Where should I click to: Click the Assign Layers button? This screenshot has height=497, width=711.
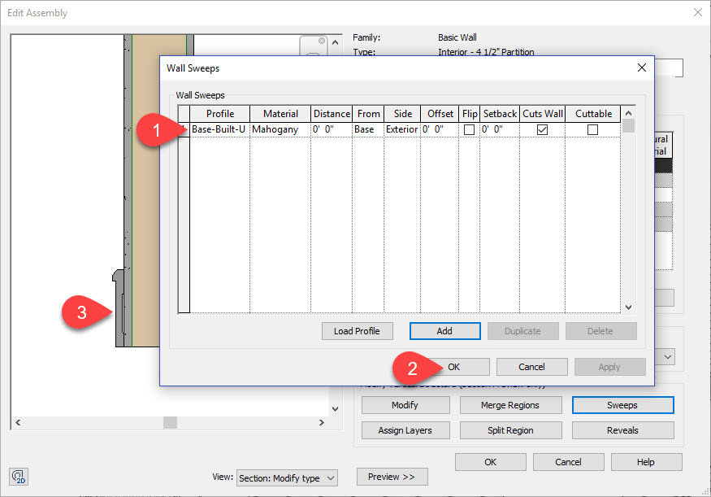coord(405,429)
